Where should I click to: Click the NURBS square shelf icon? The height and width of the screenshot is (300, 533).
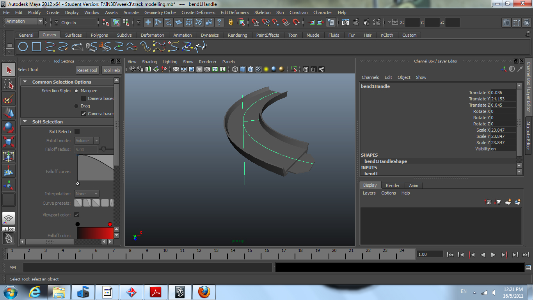(36, 47)
